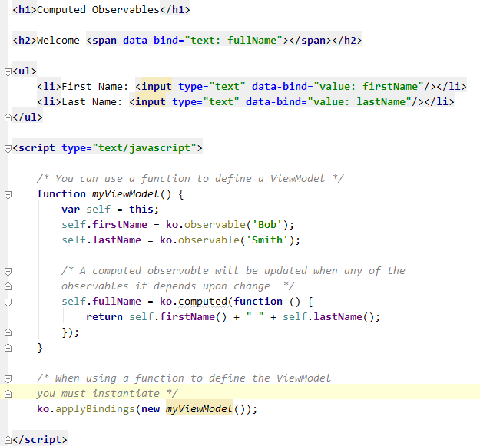The image size is (480, 446).
Task: Place cursor in 'Computed Observables' heading text
Action: (x=98, y=10)
